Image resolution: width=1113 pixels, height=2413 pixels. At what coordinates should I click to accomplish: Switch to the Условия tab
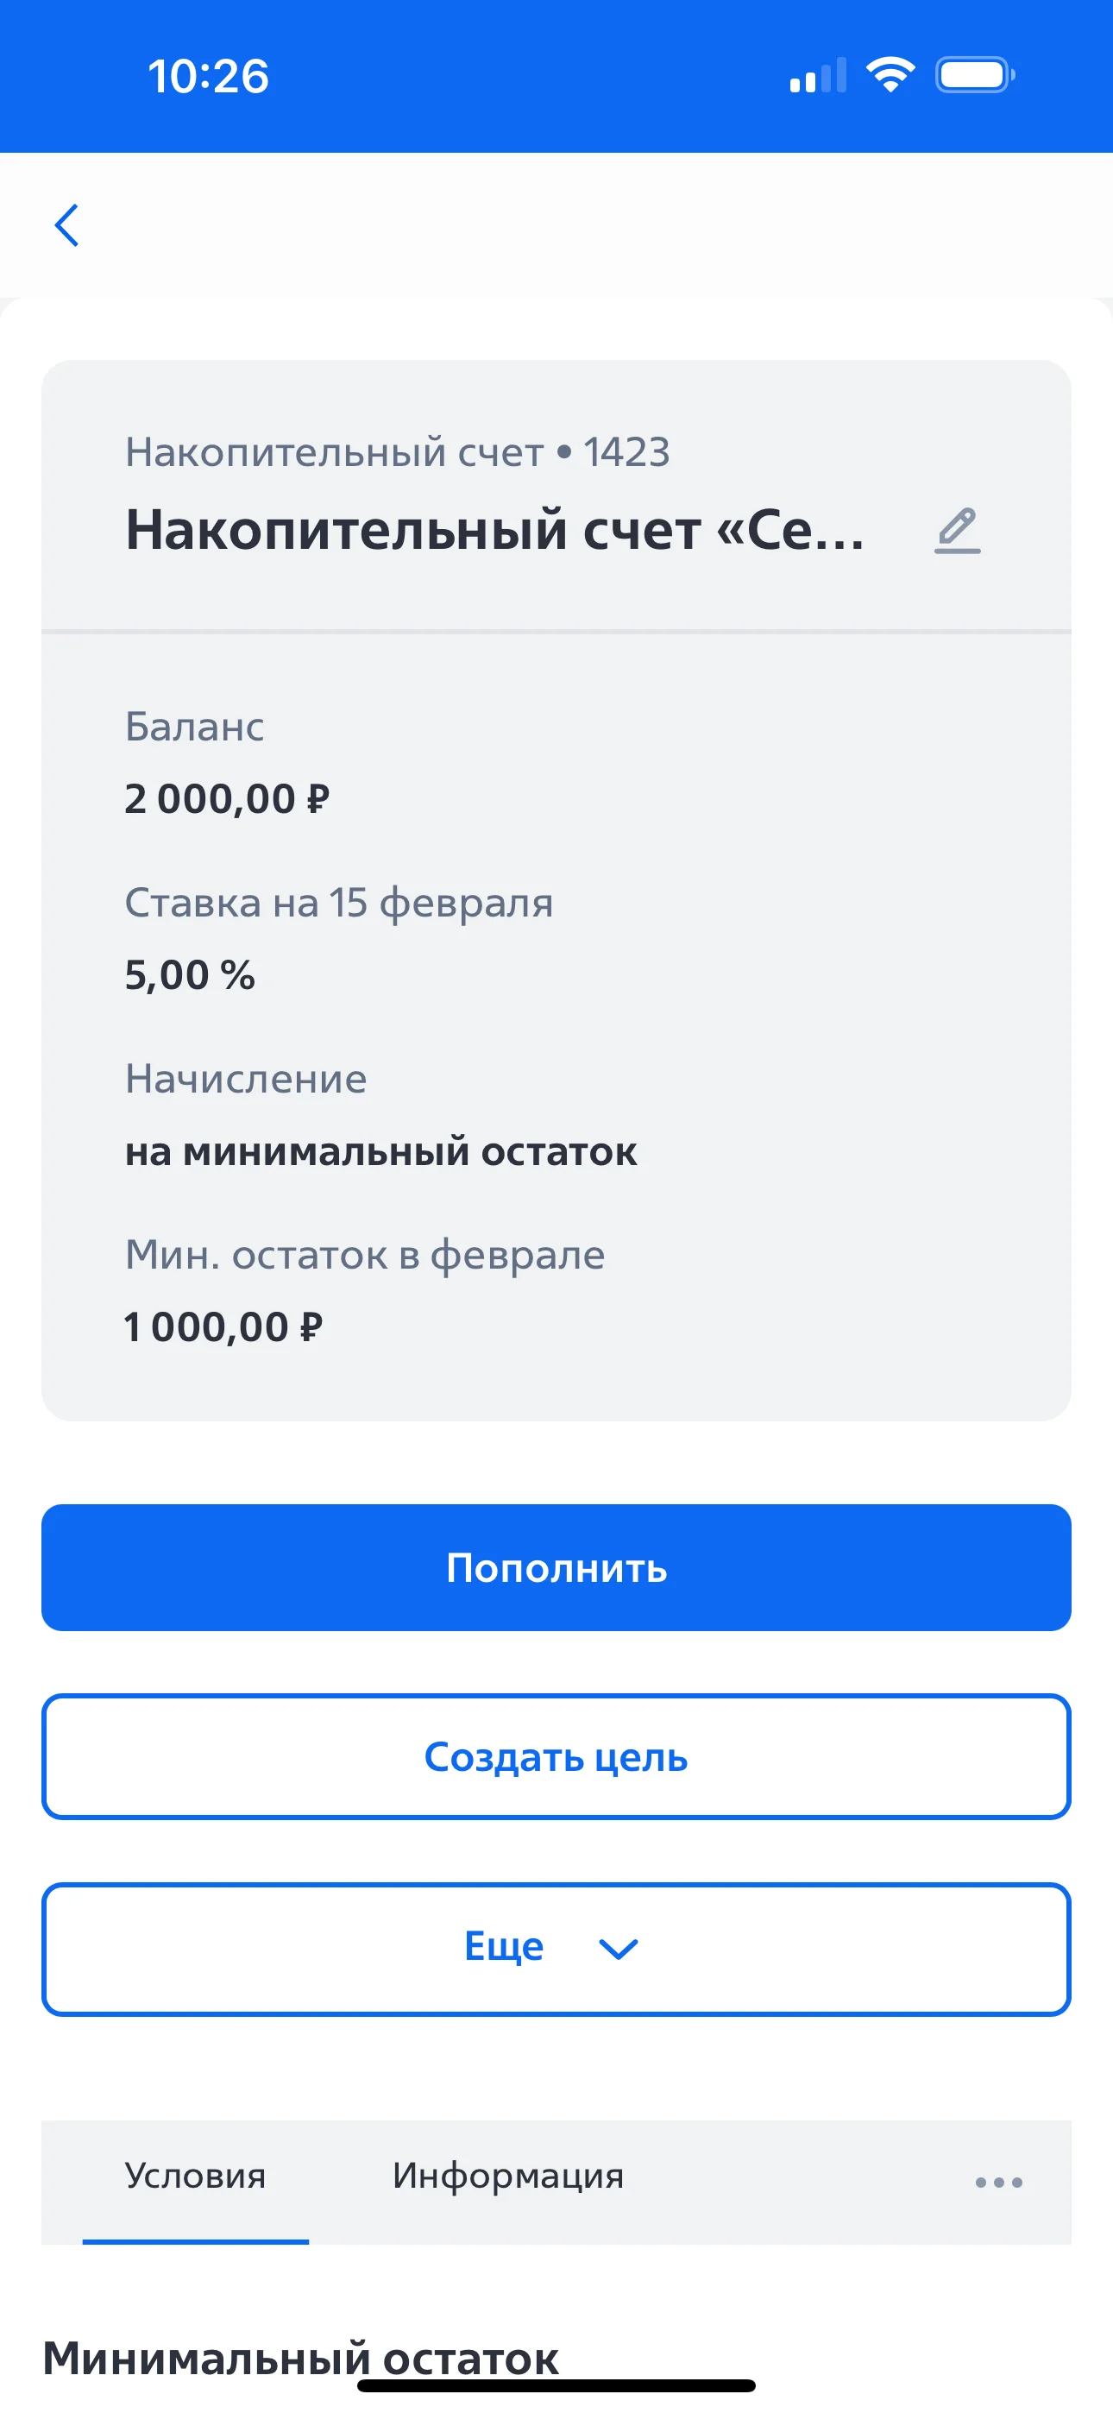[195, 2176]
